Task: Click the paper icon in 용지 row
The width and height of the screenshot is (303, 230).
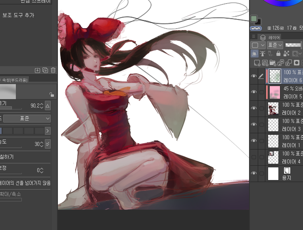Action: click(287, 171)
